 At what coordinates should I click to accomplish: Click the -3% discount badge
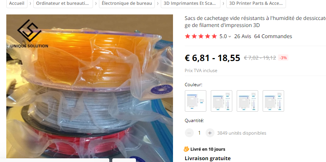pyautogui.click(x=283, y=58)
